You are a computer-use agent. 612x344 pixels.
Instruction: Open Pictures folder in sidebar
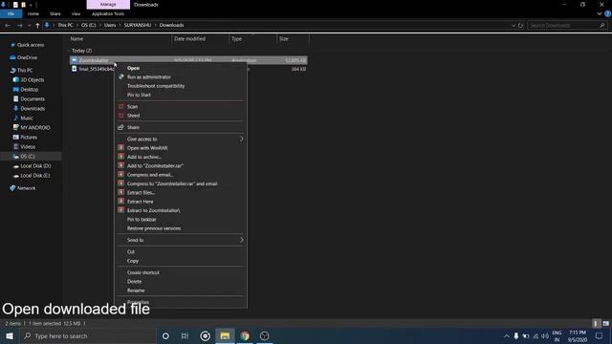pos(29,138)
